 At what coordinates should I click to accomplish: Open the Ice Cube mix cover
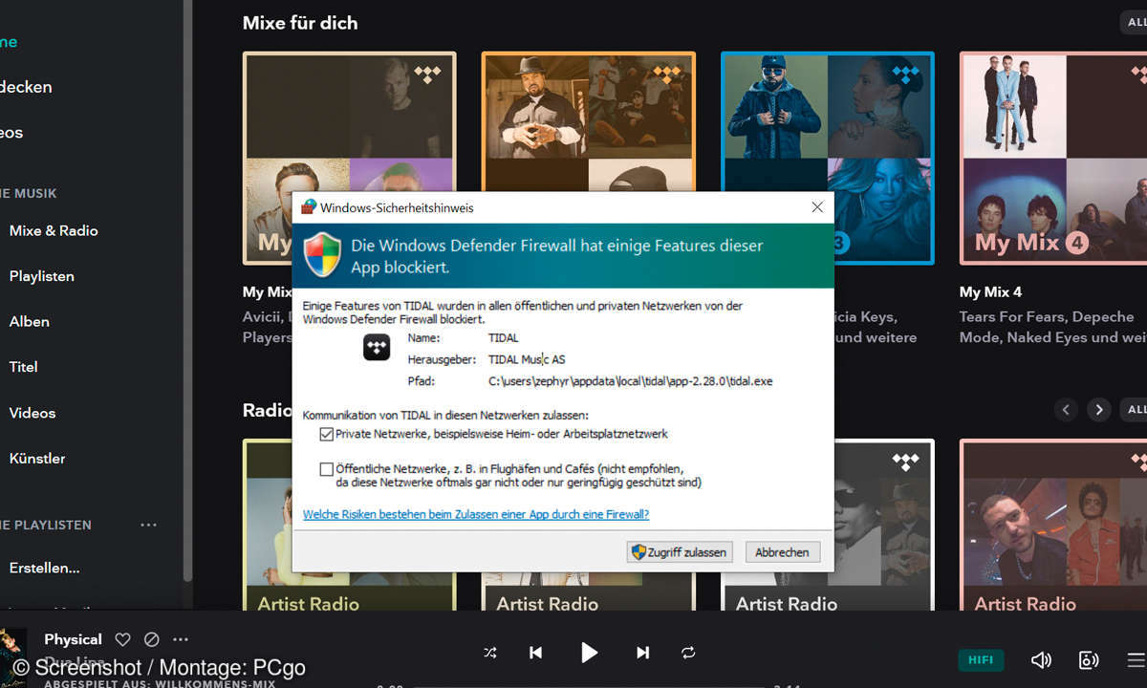[x=588, y=121]
